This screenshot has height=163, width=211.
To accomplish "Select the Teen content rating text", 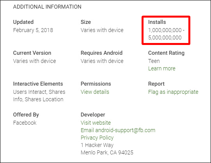I will click(154, 61).
